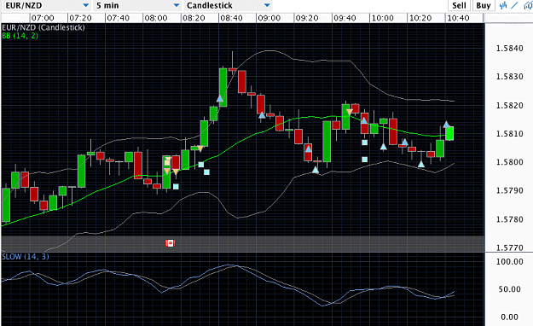Click the Buy button

[x=484, y=5]
